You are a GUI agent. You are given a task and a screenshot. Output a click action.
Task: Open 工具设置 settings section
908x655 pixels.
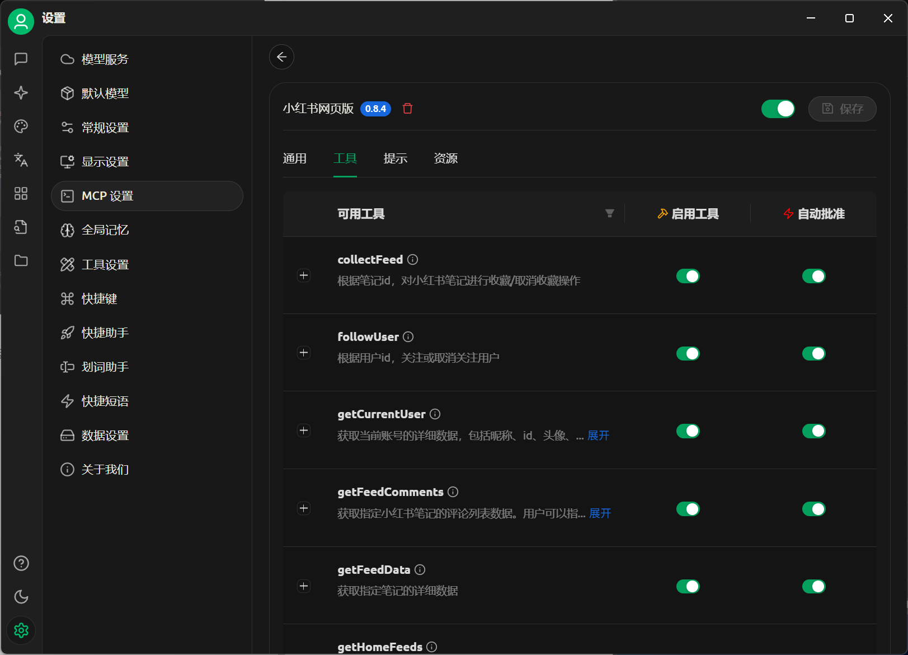tap(147, 264)
